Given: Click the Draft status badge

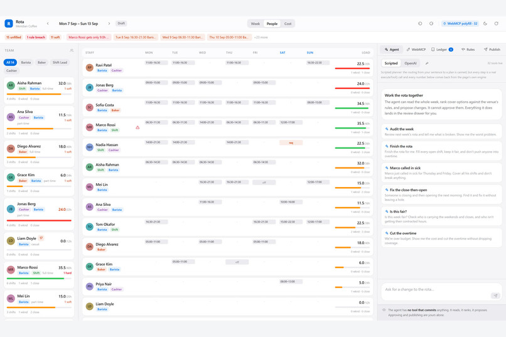Looking at the screenshot, I should pos(121,23).
